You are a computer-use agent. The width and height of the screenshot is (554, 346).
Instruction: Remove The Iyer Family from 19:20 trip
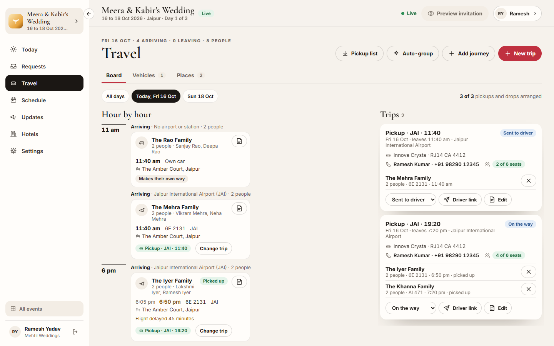click(x=529, y=272)
